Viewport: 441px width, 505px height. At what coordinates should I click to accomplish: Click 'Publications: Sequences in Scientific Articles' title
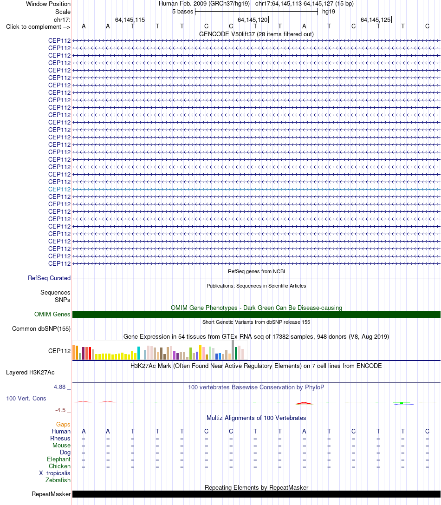[x=256, y=286]
